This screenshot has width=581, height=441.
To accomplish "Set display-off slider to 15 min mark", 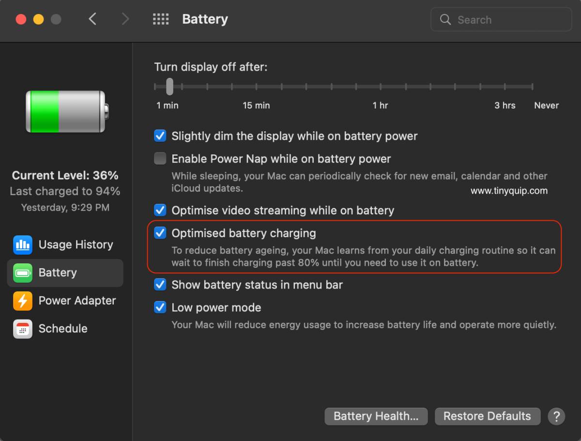I will click(257, 87).
